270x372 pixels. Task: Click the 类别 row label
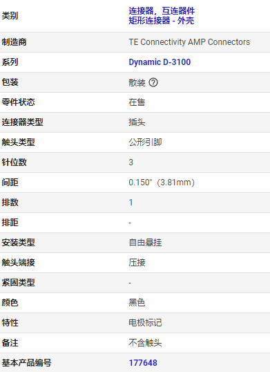click(x=10, y=16)
